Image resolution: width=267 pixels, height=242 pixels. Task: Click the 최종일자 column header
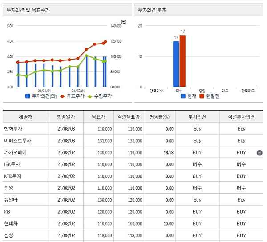tap(66, 117)
